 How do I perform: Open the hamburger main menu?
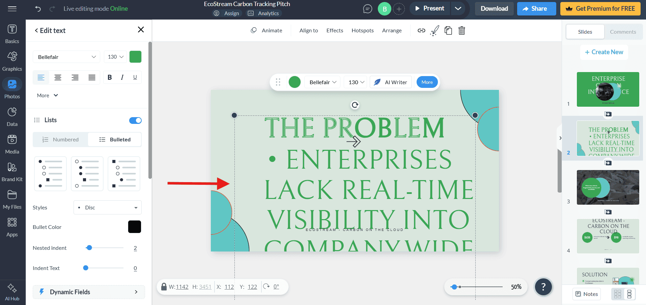coord(12,9)
